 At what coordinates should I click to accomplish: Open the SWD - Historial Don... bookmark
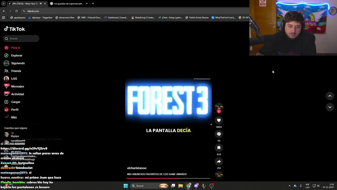pos(89,18)
